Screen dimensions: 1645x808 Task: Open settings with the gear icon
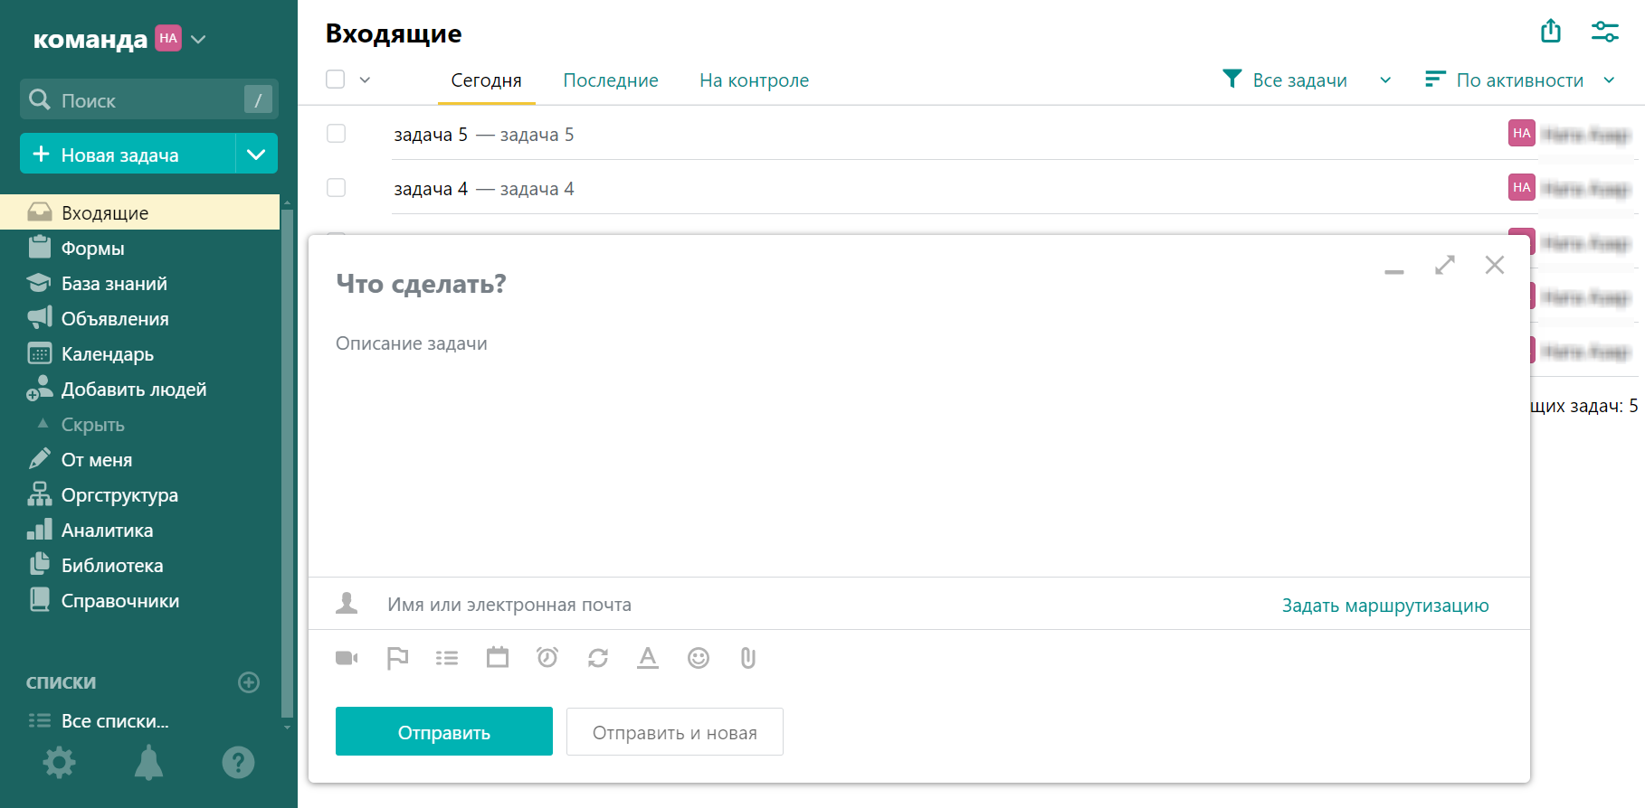tap(60, 763)
